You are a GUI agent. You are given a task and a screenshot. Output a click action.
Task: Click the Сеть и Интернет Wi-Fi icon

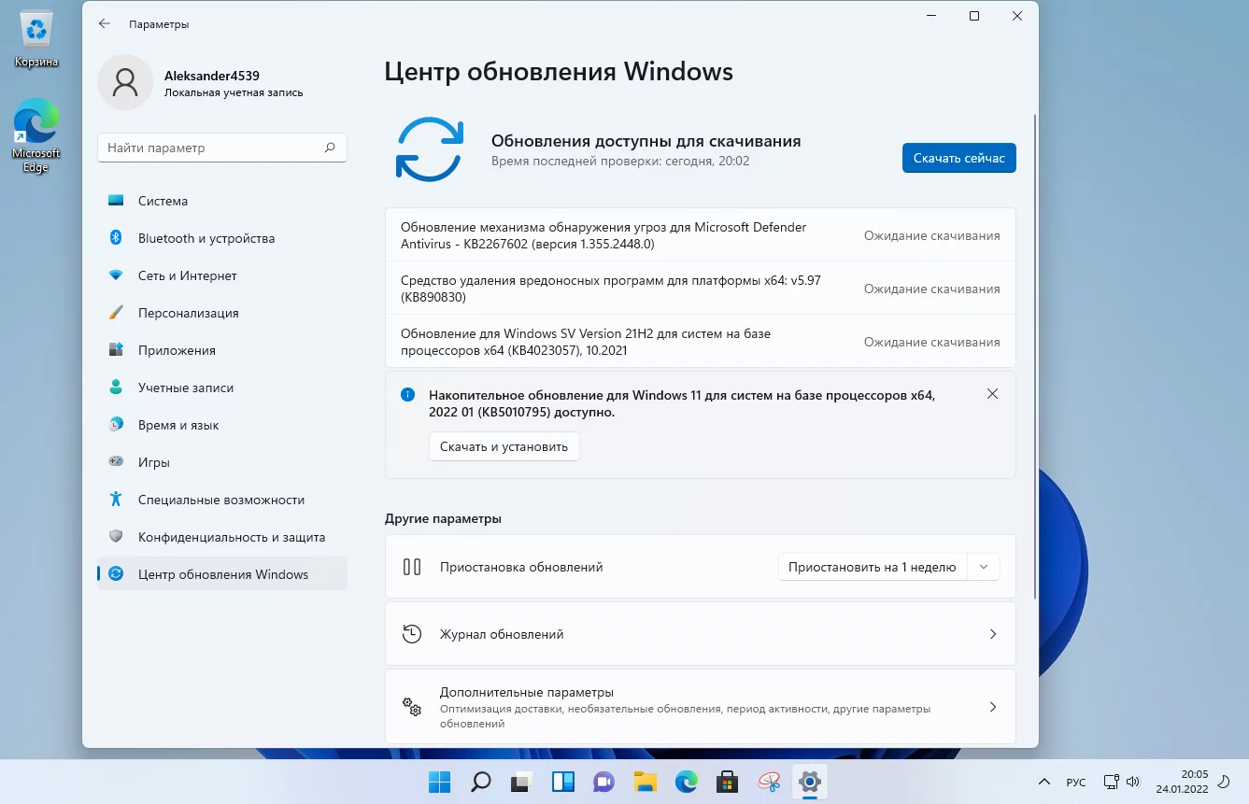[x=116, y=275]
